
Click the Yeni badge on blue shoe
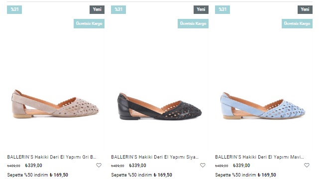pyautogui.click(x=305, y=9)
